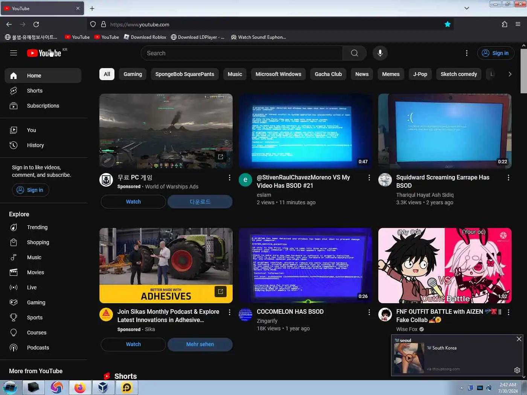Select the Memes category chip
The width and height of the screenshot is (527, 395).
391,74
